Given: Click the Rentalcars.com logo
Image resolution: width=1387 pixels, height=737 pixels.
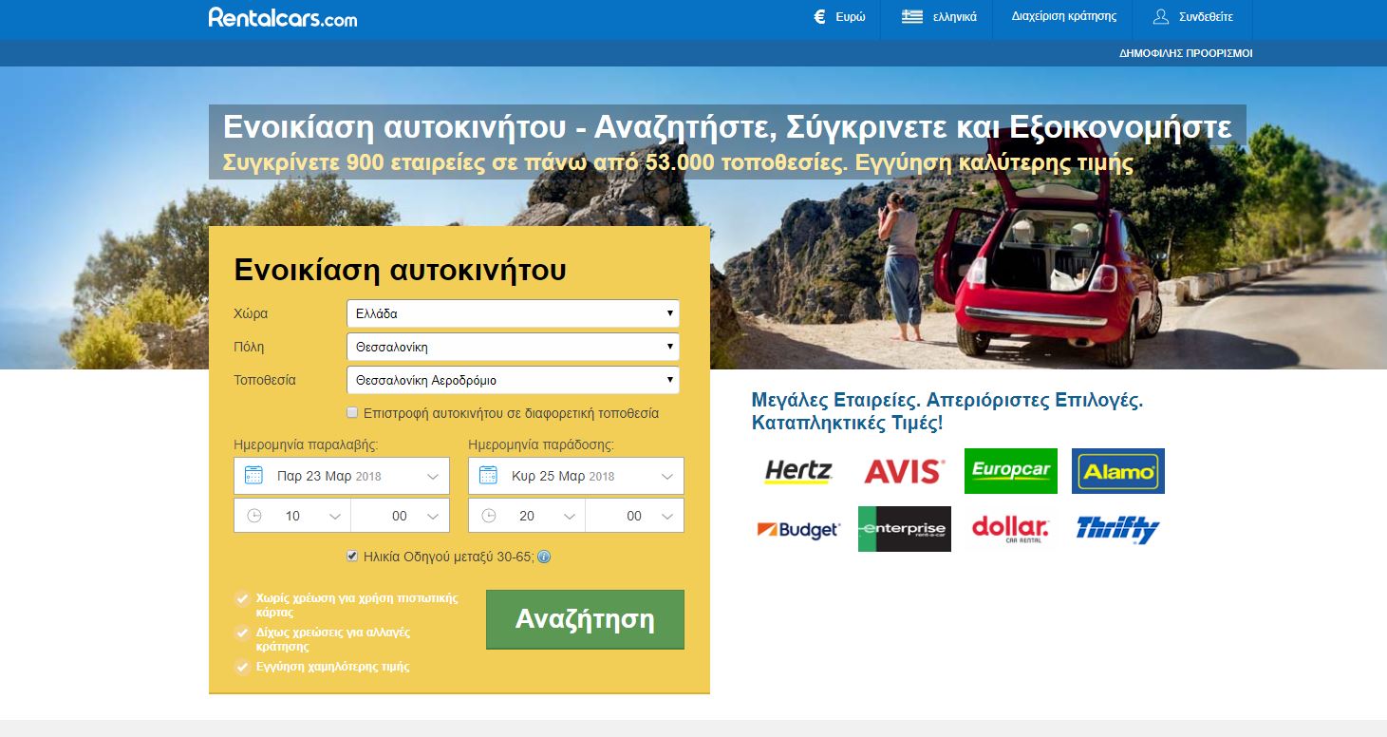Looking at the screenshot, I should [x=283, y=17].
